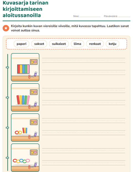Viewport: 133px width, 172px height.
Task: Click the third timeline marker beside pictures
Action: 7,128
